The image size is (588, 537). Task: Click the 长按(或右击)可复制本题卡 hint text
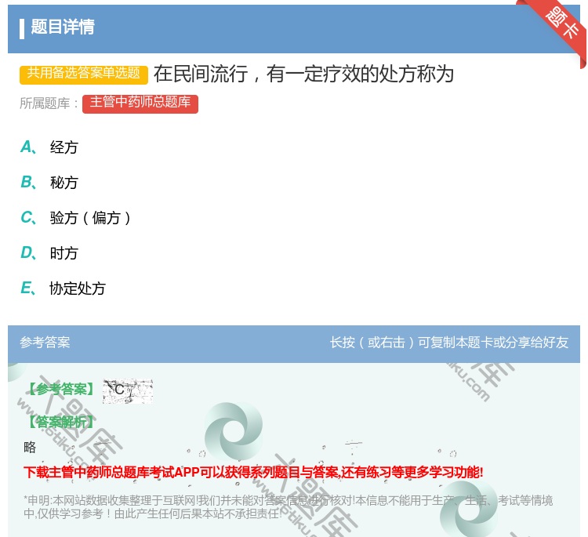click(x=448, y=343)
